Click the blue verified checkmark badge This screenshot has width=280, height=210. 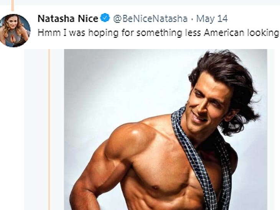tap(105, 18)
